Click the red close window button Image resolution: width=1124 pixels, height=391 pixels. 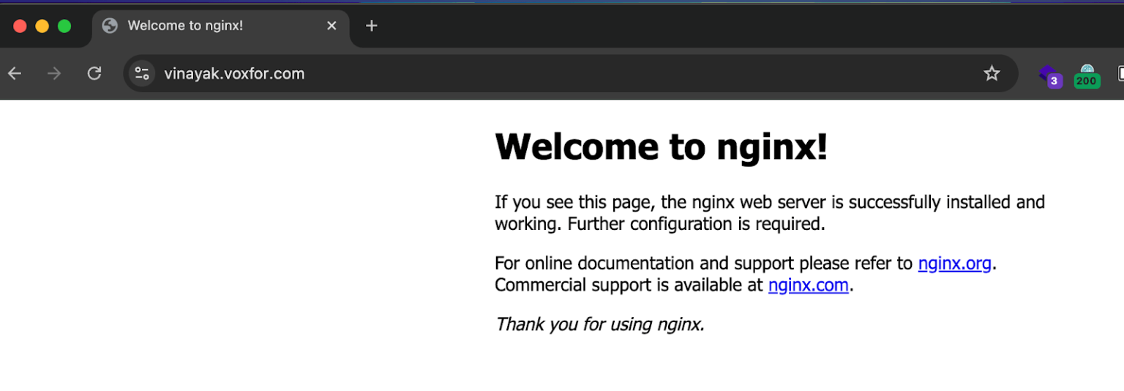click(x=20, y=26)
